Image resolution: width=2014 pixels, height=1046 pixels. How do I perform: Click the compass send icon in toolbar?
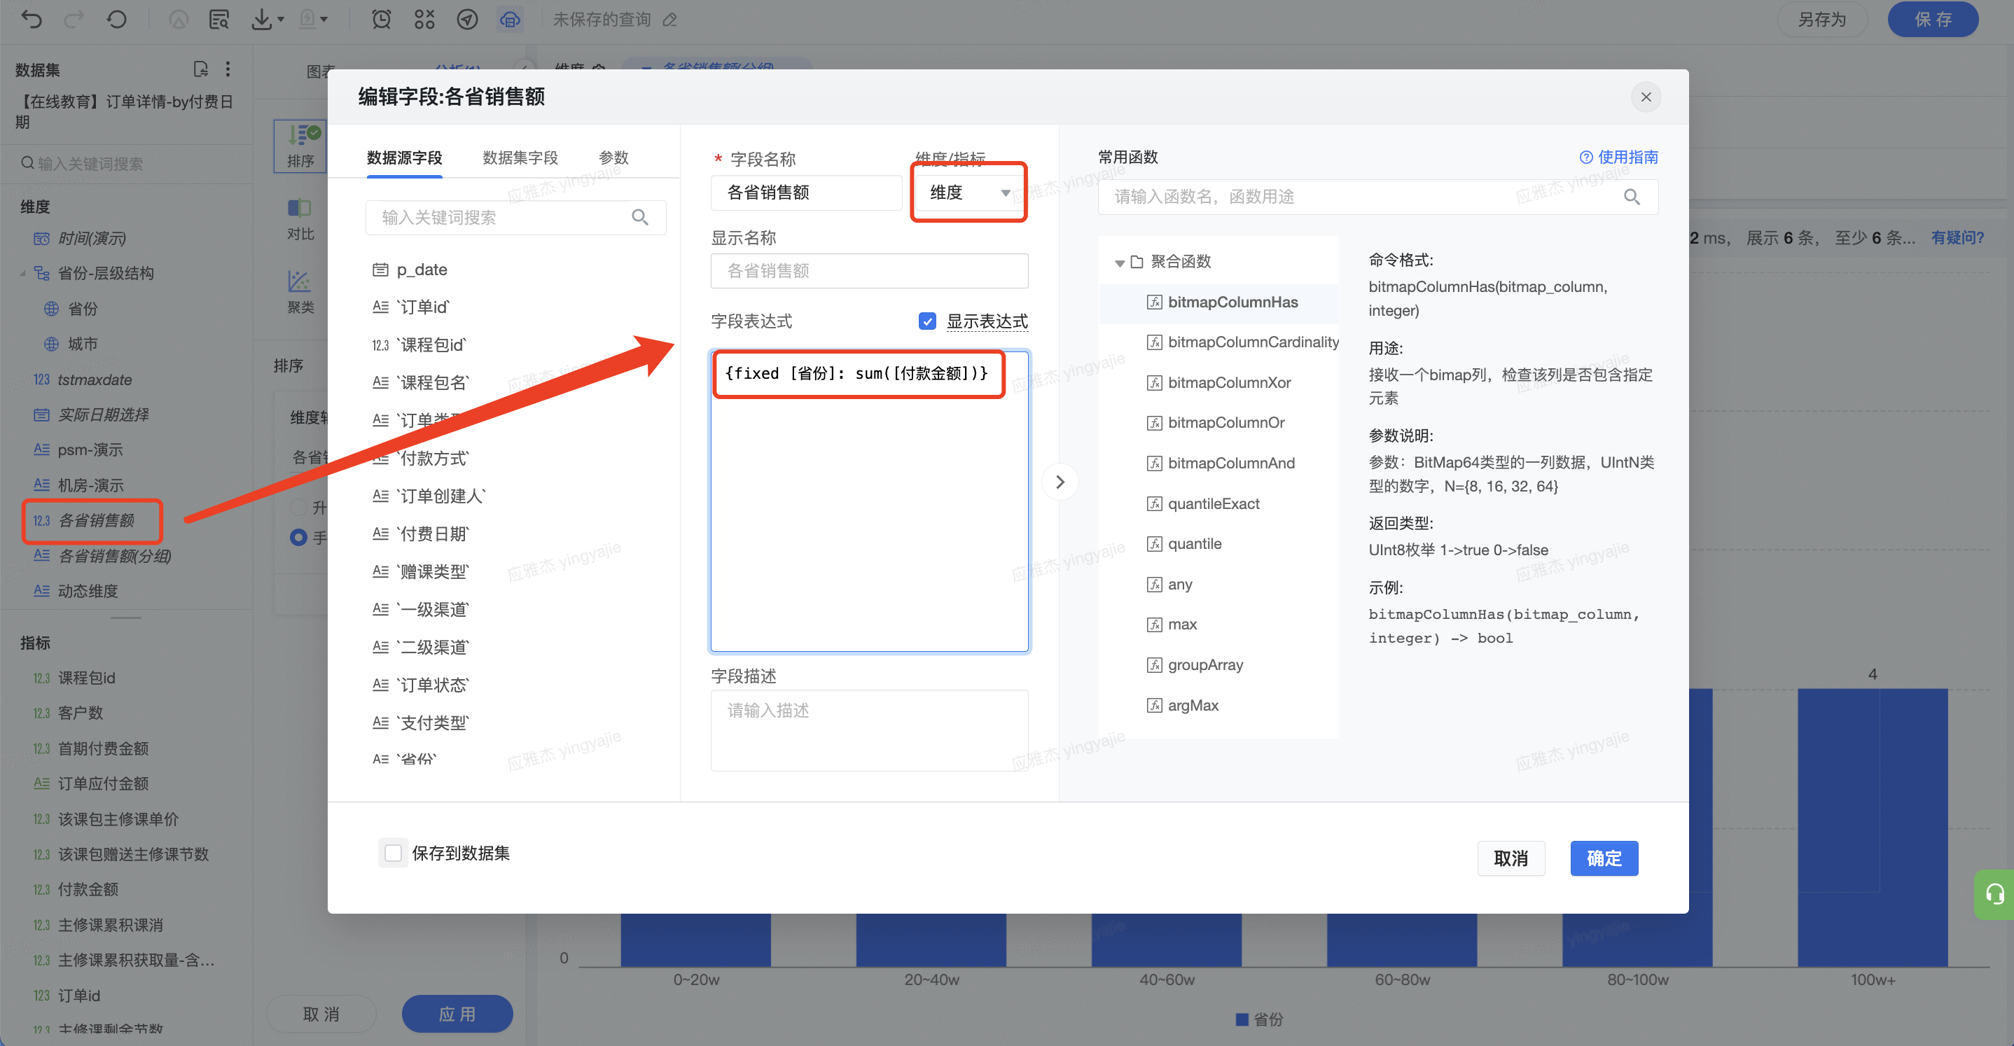click(468, 20)
